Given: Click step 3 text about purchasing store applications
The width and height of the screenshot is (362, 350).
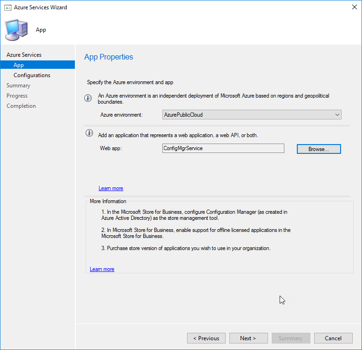Looking at the screenshot, I should (186, 248).
